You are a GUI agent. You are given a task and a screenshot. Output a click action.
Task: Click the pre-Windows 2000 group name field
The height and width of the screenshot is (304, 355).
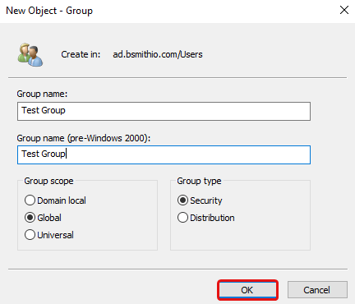click(164, 155)
